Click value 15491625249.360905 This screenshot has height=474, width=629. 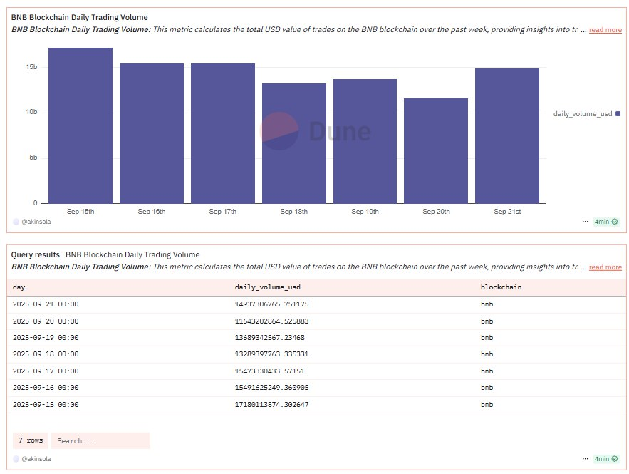click(272, 387)
